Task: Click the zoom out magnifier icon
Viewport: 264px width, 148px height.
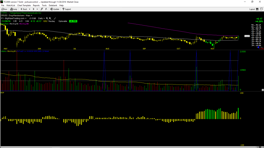Action: click(50, 18)
